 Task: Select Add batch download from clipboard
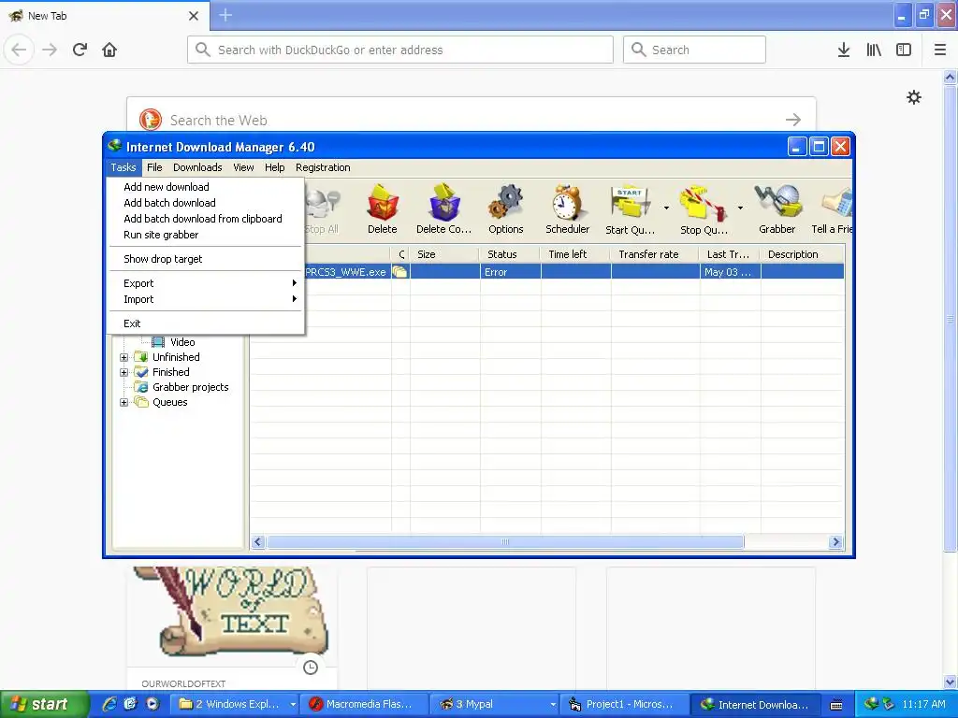pos(206,219)
